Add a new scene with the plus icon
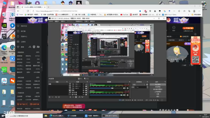Image resolution: width=210 pixels, height=118 pixels. [x=50, y=97]
